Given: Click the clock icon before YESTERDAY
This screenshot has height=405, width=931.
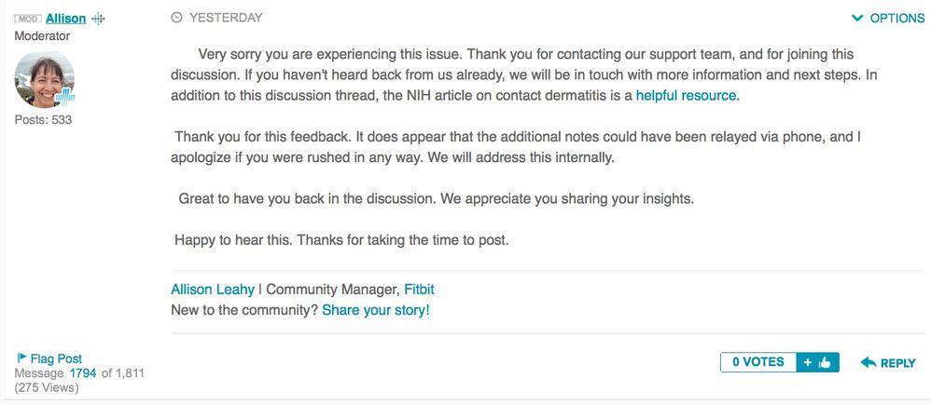Looking at the screenshot, I should [176, 18].
